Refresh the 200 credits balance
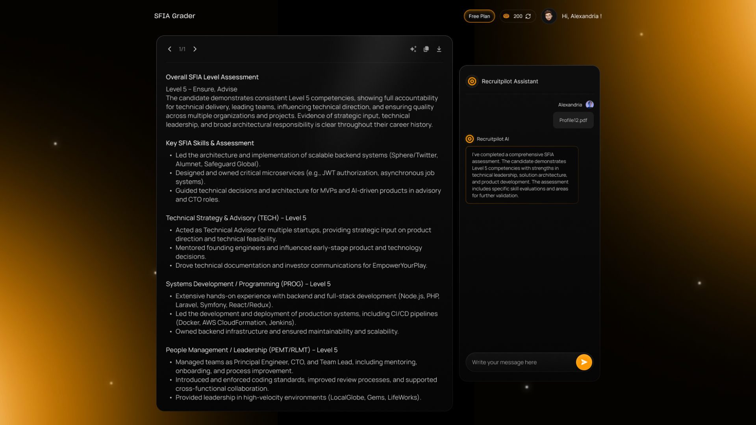This screenshot has height=425, width=756. click(x=528, y=16)
